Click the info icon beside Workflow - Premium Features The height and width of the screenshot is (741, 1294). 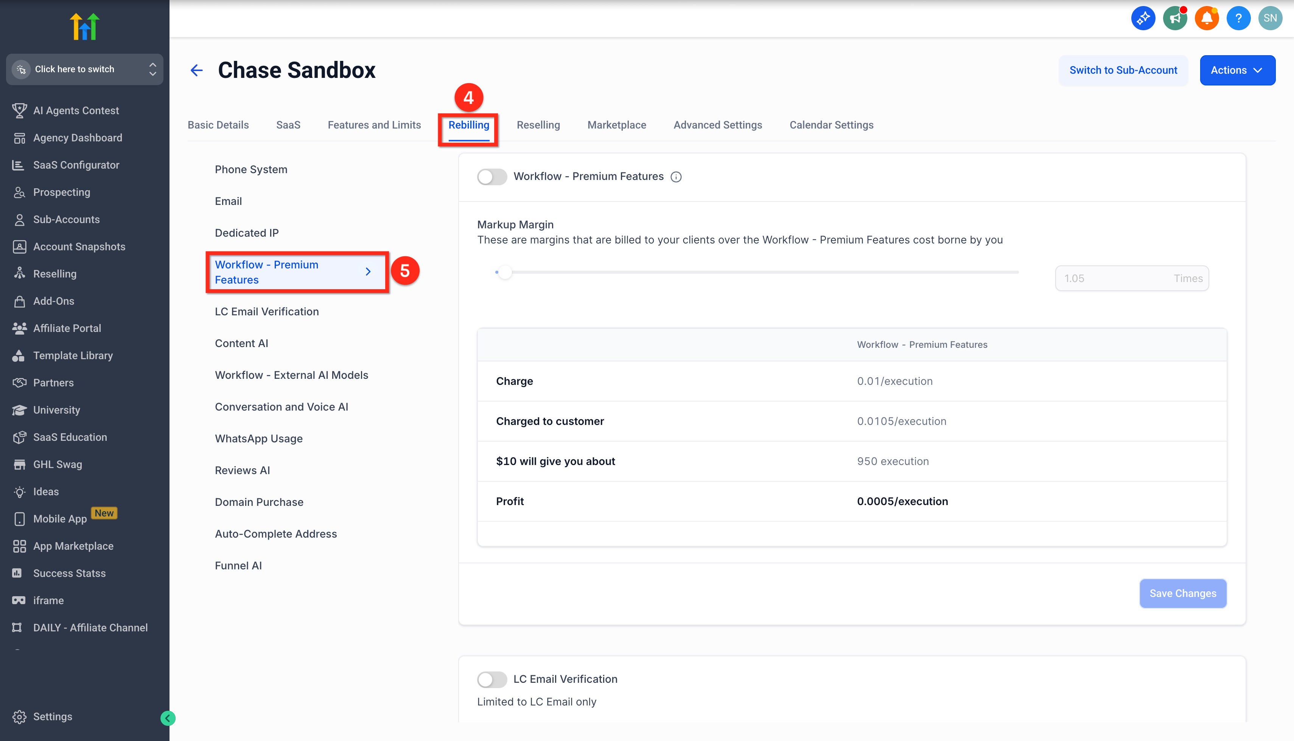tap(676, 177)
